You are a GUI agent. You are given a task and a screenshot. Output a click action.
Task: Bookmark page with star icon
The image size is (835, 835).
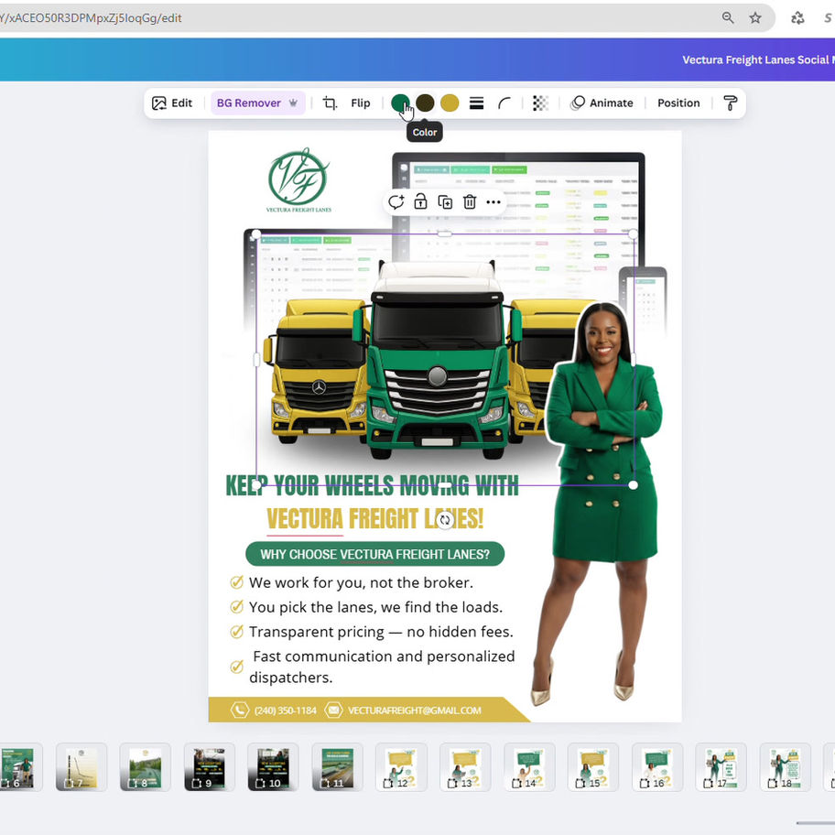pos(755,17)
